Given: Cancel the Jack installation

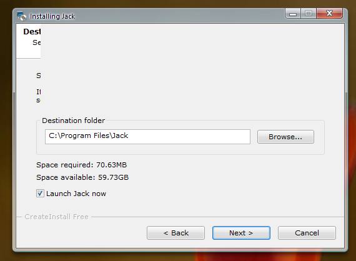Looking at the screenshot, I should [x=307, y=233].
